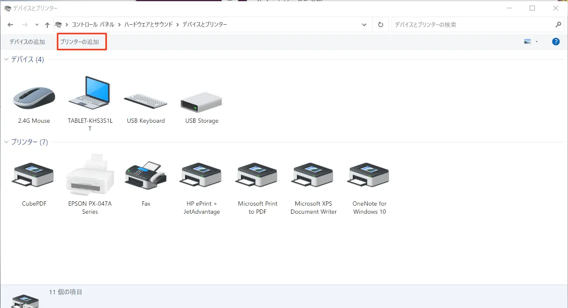The height and width of the screenshot is (308, 568).
Task: Select the USB Storage drive icon
Action: [x=202, y=100]
